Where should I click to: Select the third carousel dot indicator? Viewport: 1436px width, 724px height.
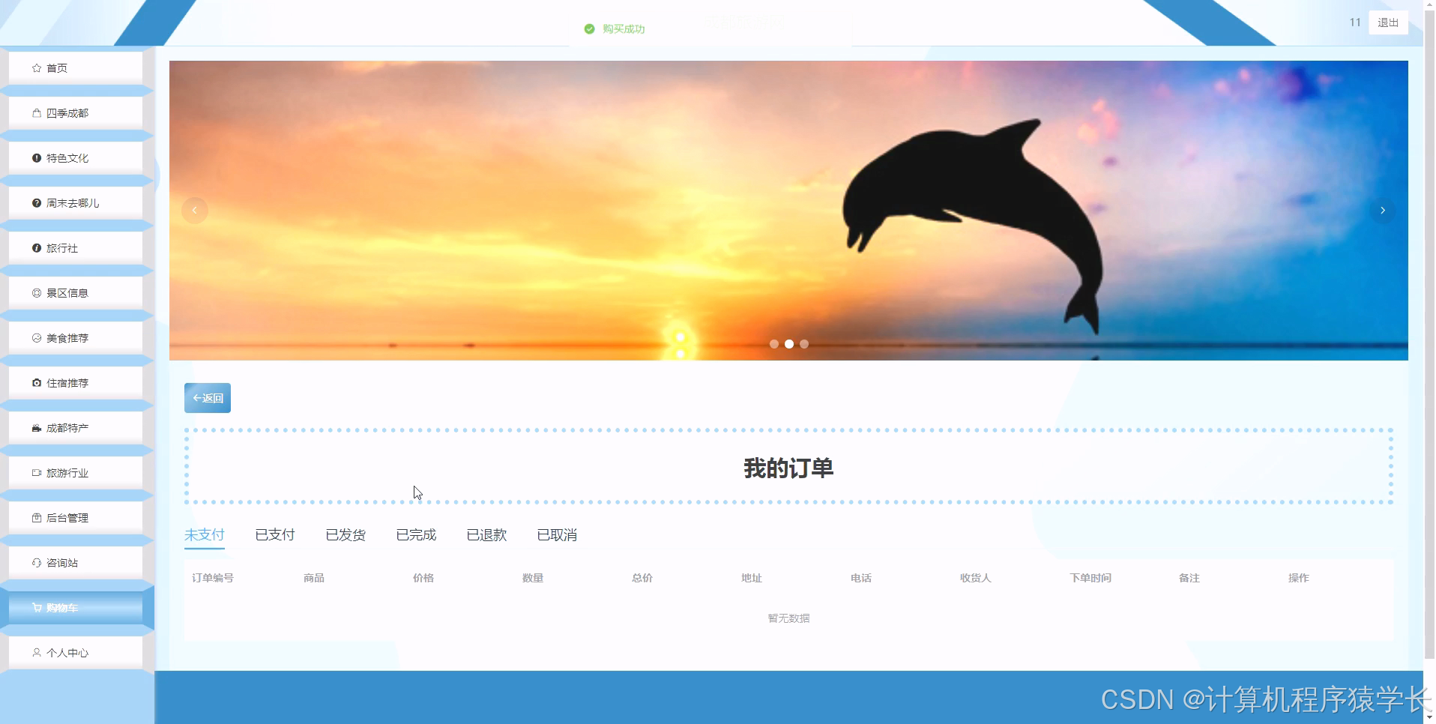804,344
